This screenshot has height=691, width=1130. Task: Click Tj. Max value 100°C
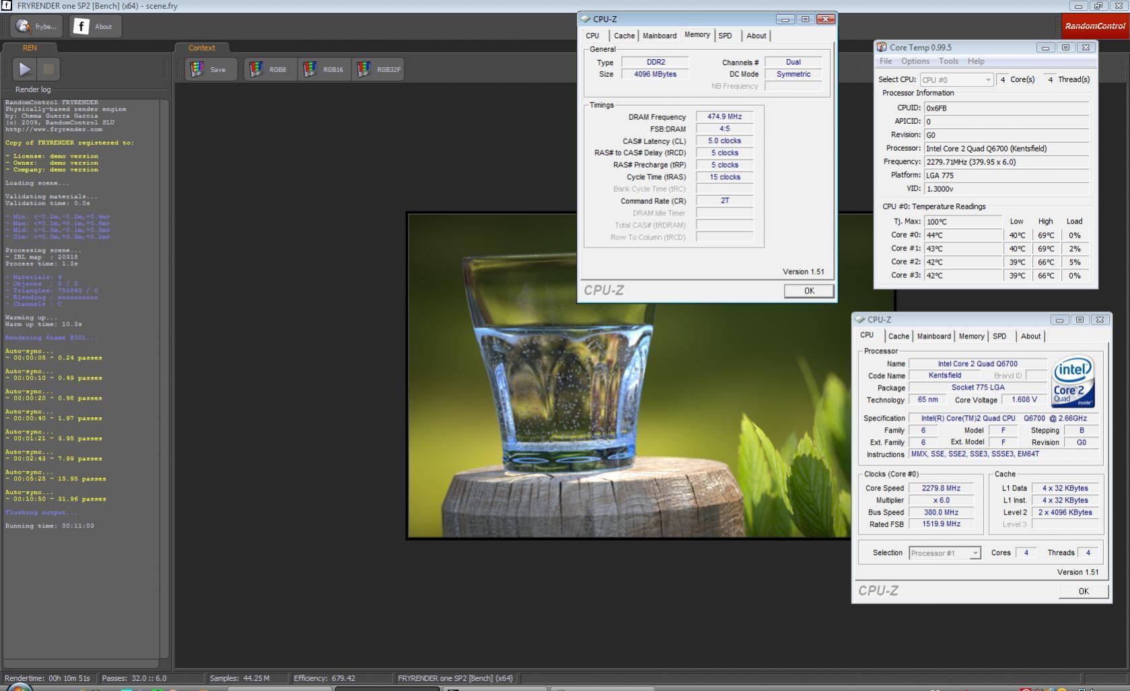[x=962, y=221]
